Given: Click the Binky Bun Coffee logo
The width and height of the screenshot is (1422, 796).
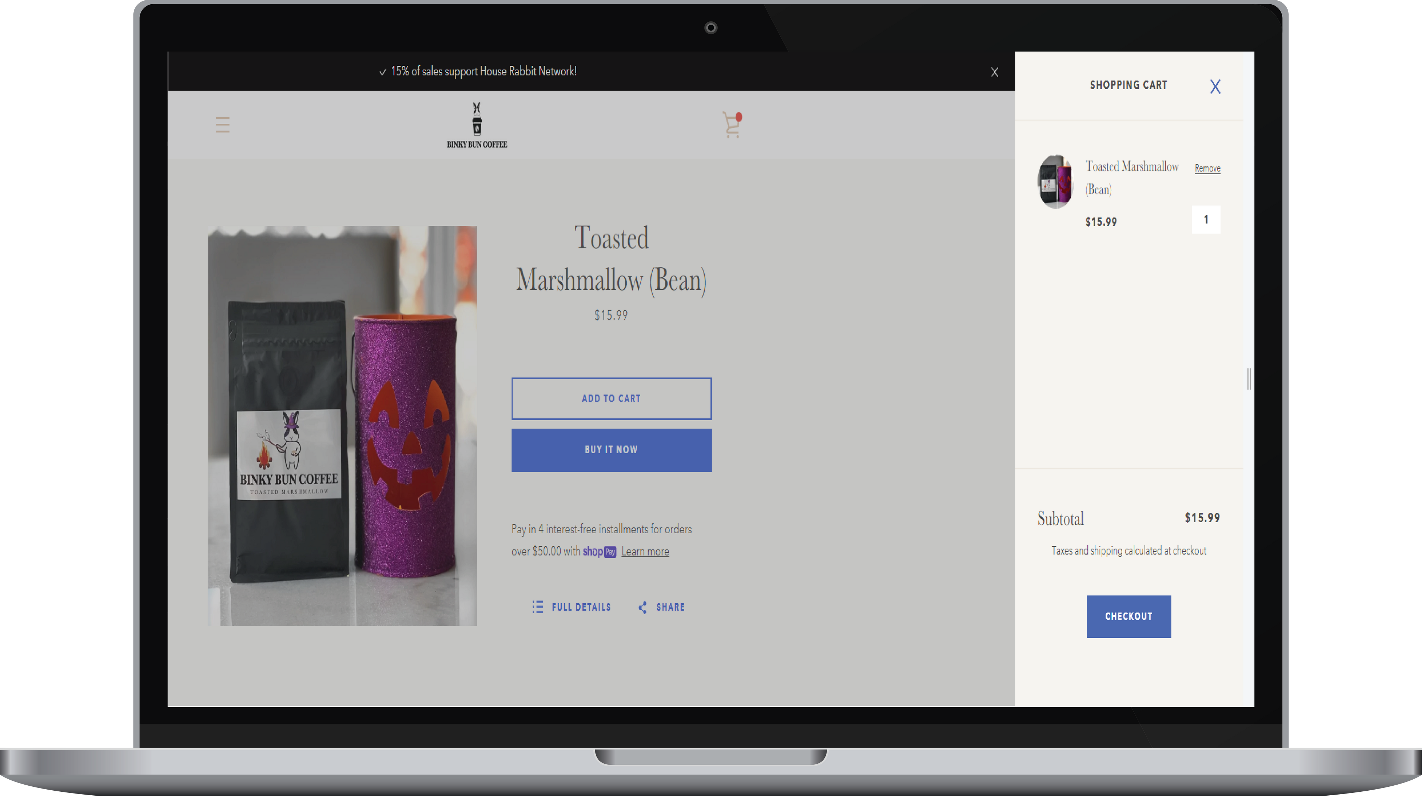Looking at the screenshot, I should (477, 125).
